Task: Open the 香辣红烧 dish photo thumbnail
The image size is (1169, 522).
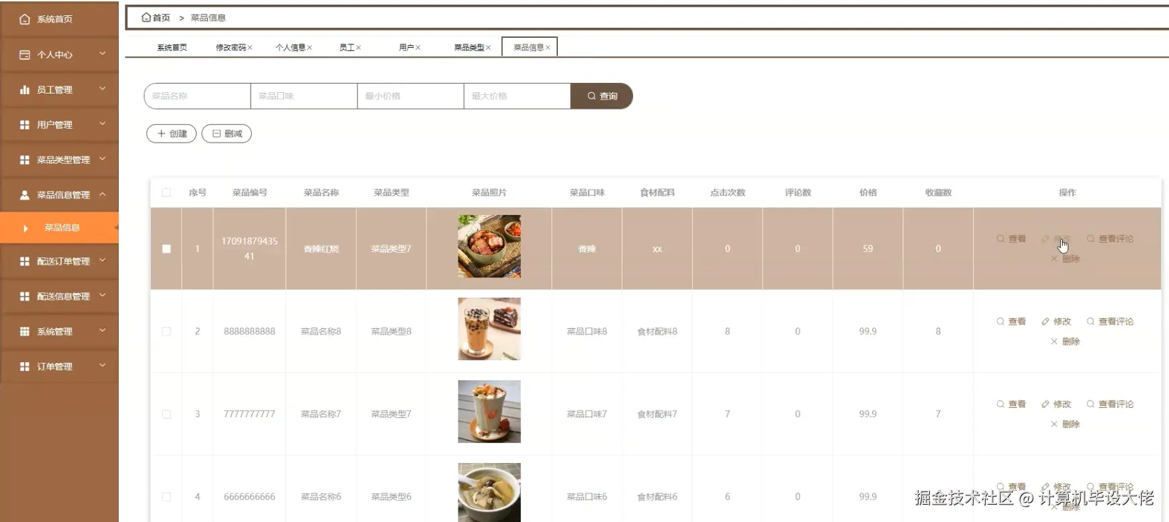Action: pos(490,246)
